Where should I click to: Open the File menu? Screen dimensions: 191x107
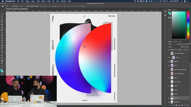click(18, 1)
